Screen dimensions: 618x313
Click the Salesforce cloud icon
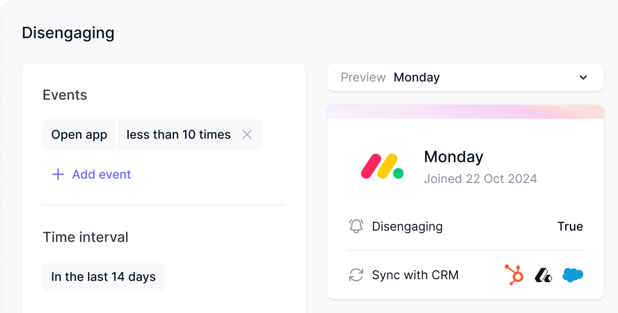(x=572, y=275)
